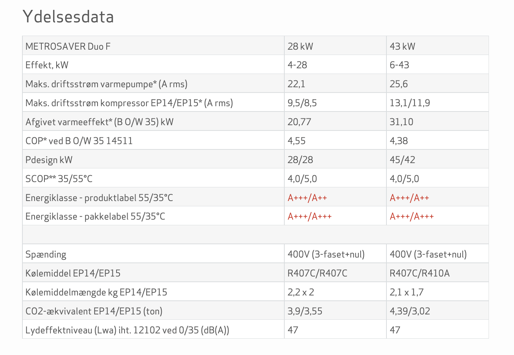Select the R407C/R410A refrigerant value

tap(419, 273)
